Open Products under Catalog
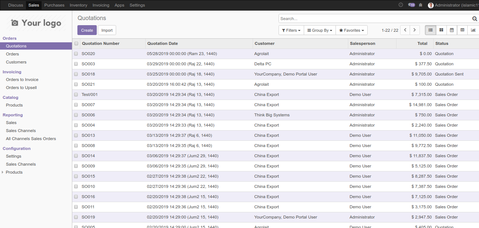This screenshot has height=228, width=479. point(14,105)
